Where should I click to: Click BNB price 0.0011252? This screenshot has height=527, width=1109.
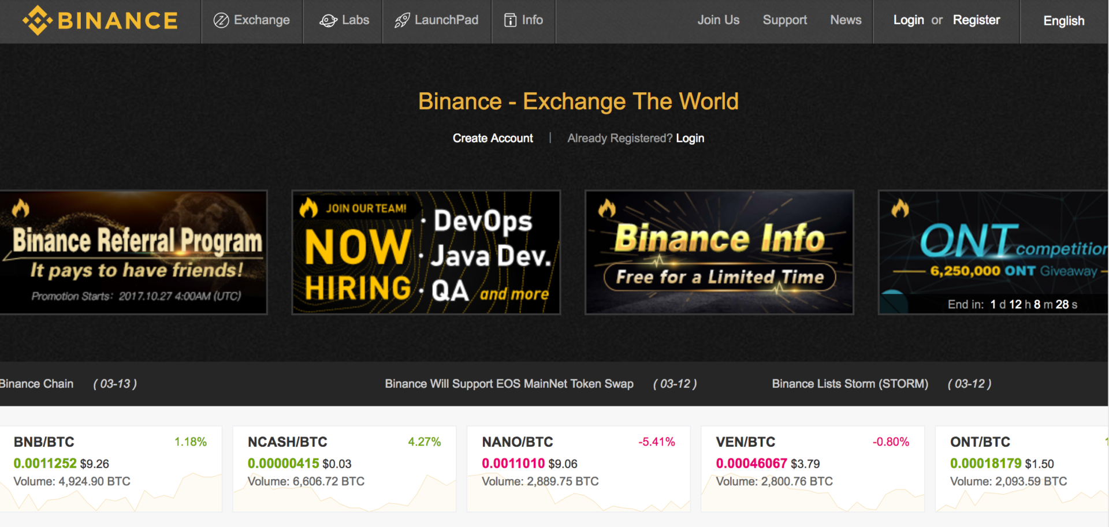point(45,464)
